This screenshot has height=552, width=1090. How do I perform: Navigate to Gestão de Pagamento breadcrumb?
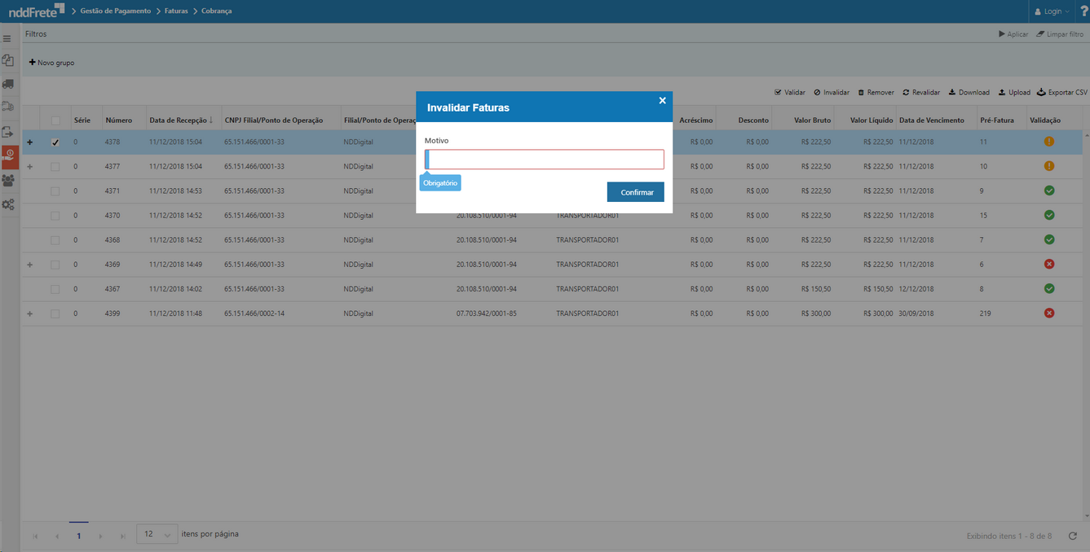tap(115, 11)
